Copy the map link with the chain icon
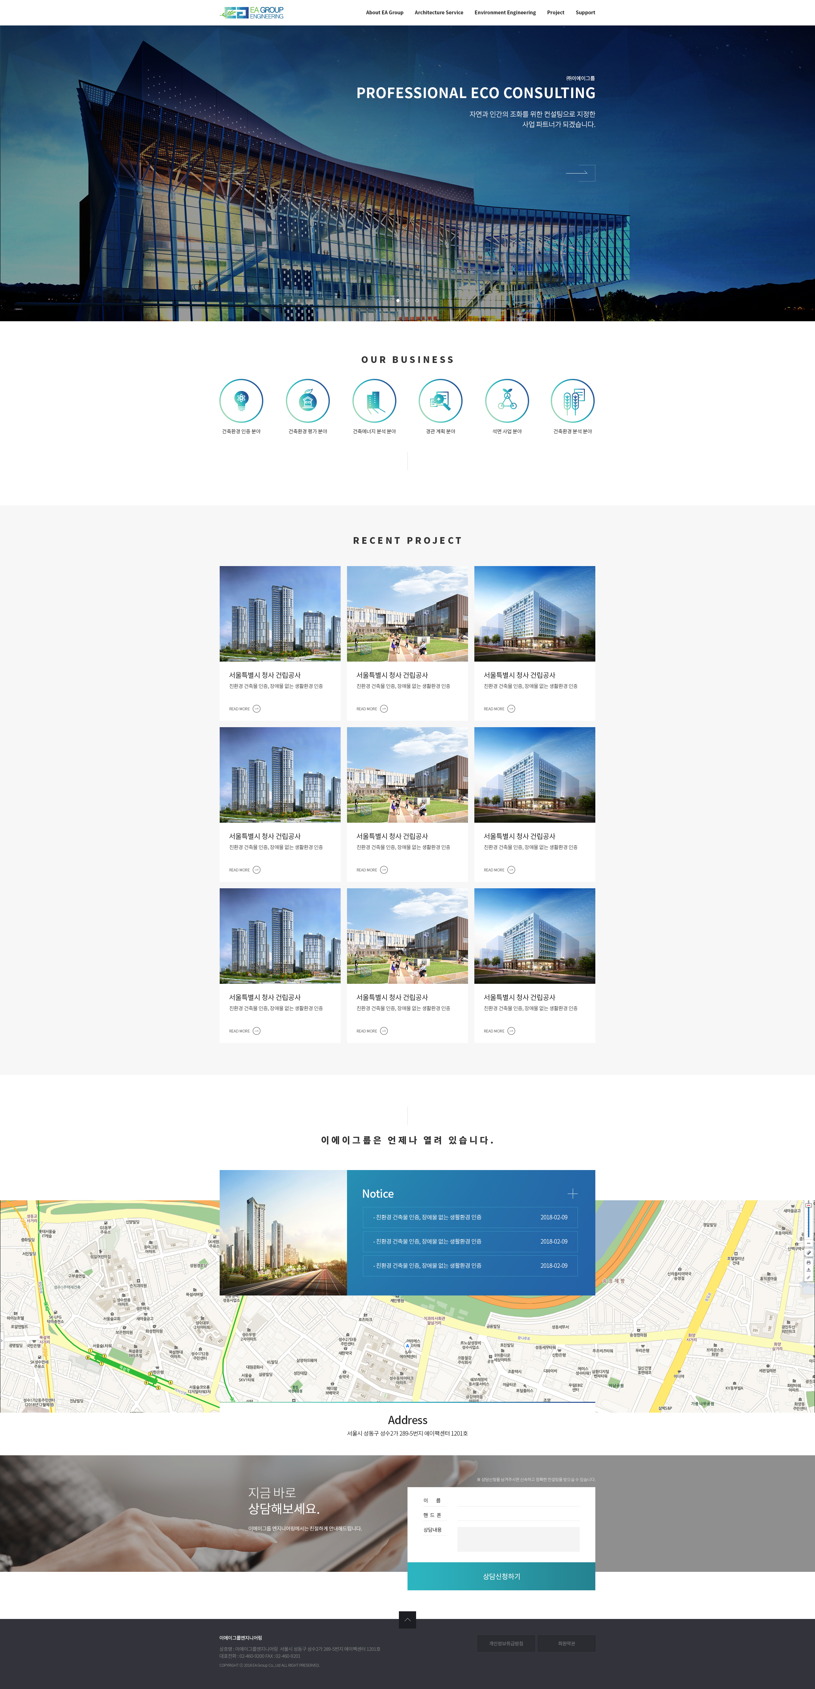The height and width of the screenshot is (1689, 815). coord(808,1277)
